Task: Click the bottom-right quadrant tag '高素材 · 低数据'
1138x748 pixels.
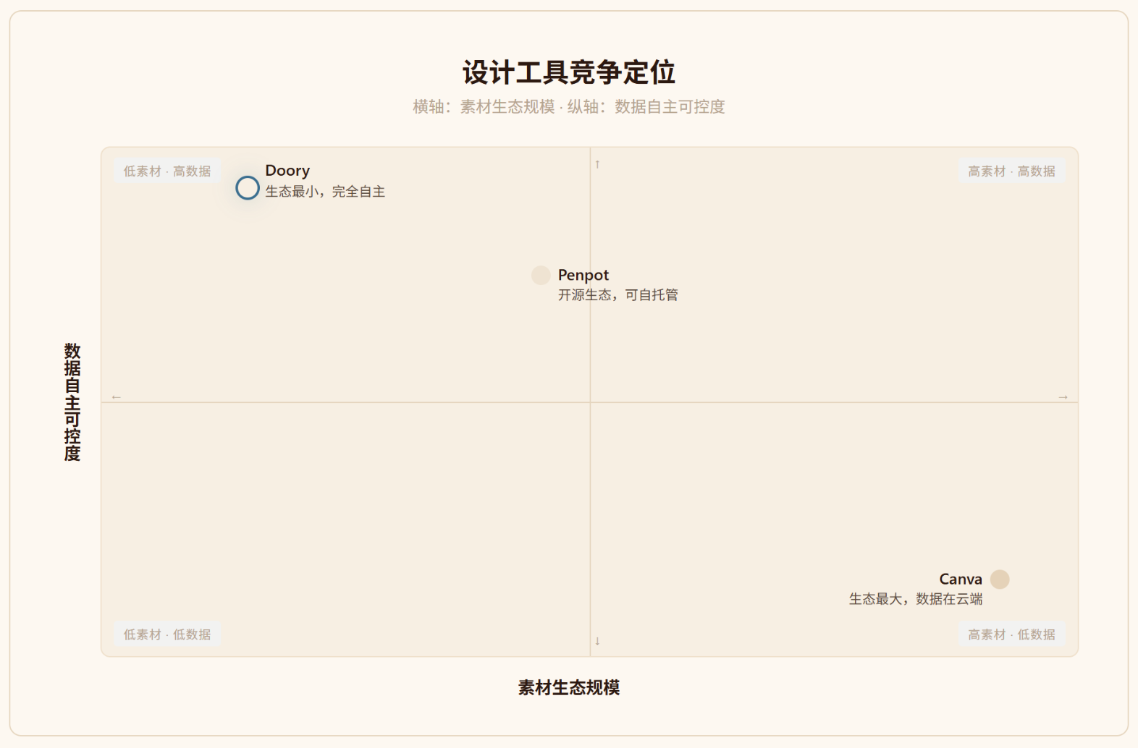Action: (x=1011, y=634)
